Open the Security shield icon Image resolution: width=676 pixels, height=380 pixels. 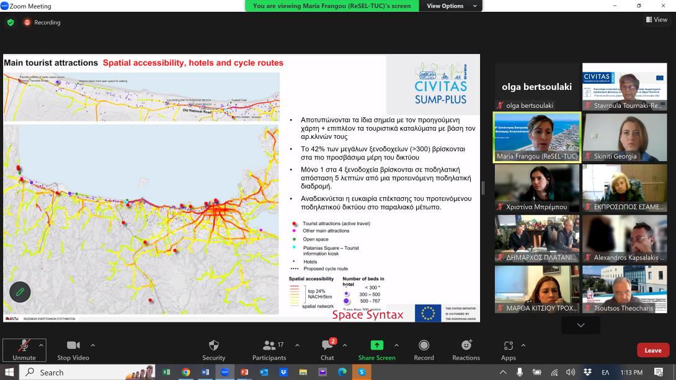[213, 345]
